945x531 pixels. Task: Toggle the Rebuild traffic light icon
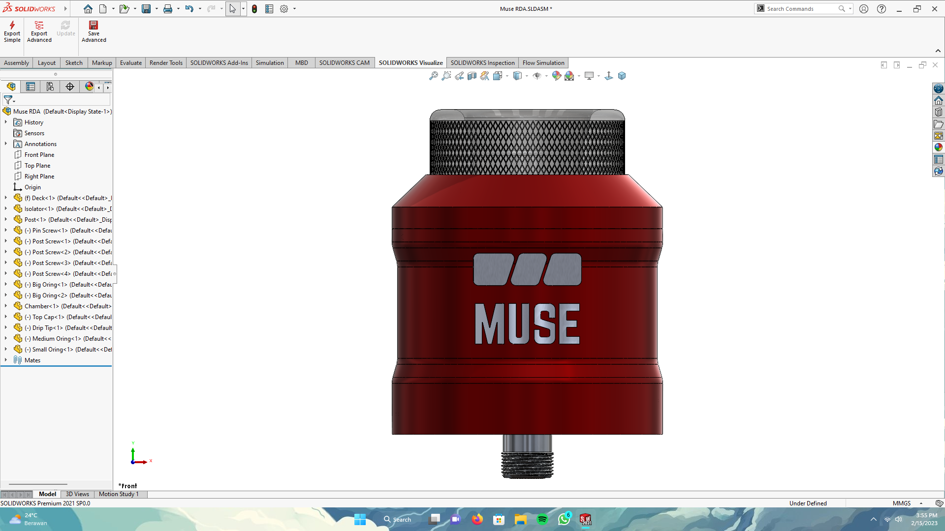[x=254, y=9]
